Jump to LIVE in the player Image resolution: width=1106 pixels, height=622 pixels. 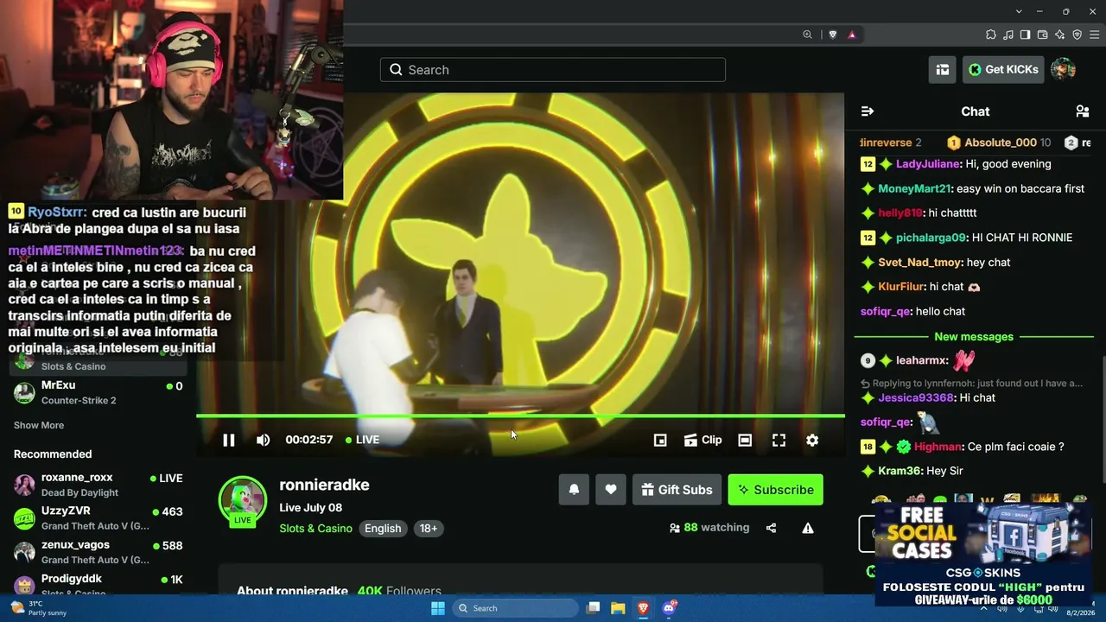point(363,440)
